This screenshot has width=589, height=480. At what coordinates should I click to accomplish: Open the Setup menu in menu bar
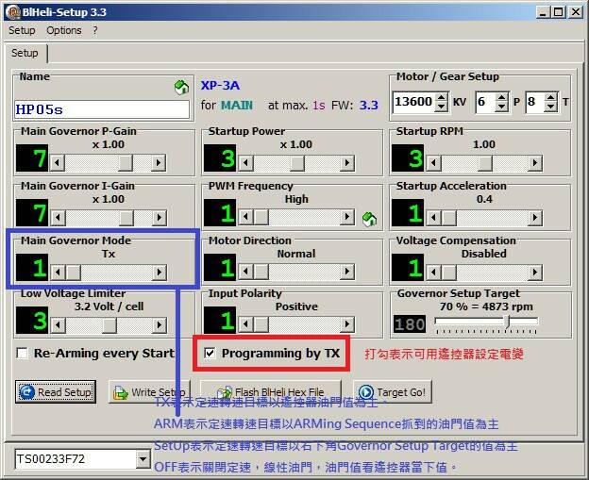[x=22, y=30]
